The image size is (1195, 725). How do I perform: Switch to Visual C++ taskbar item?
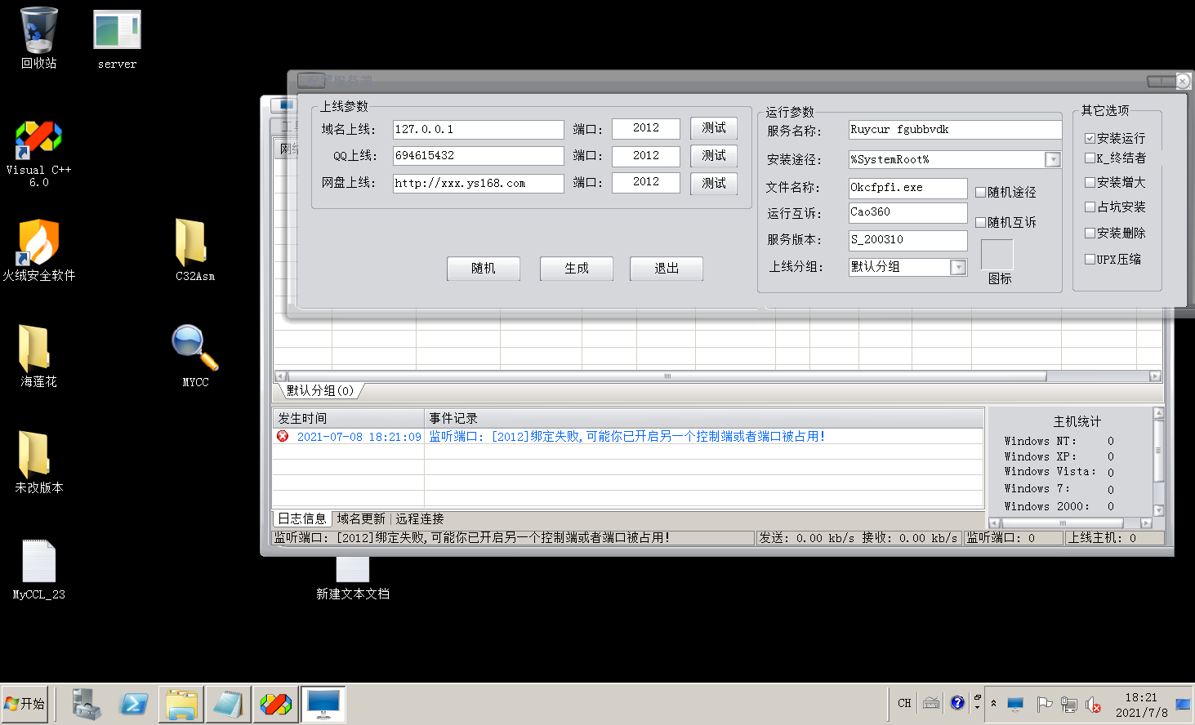coord(275,704)
